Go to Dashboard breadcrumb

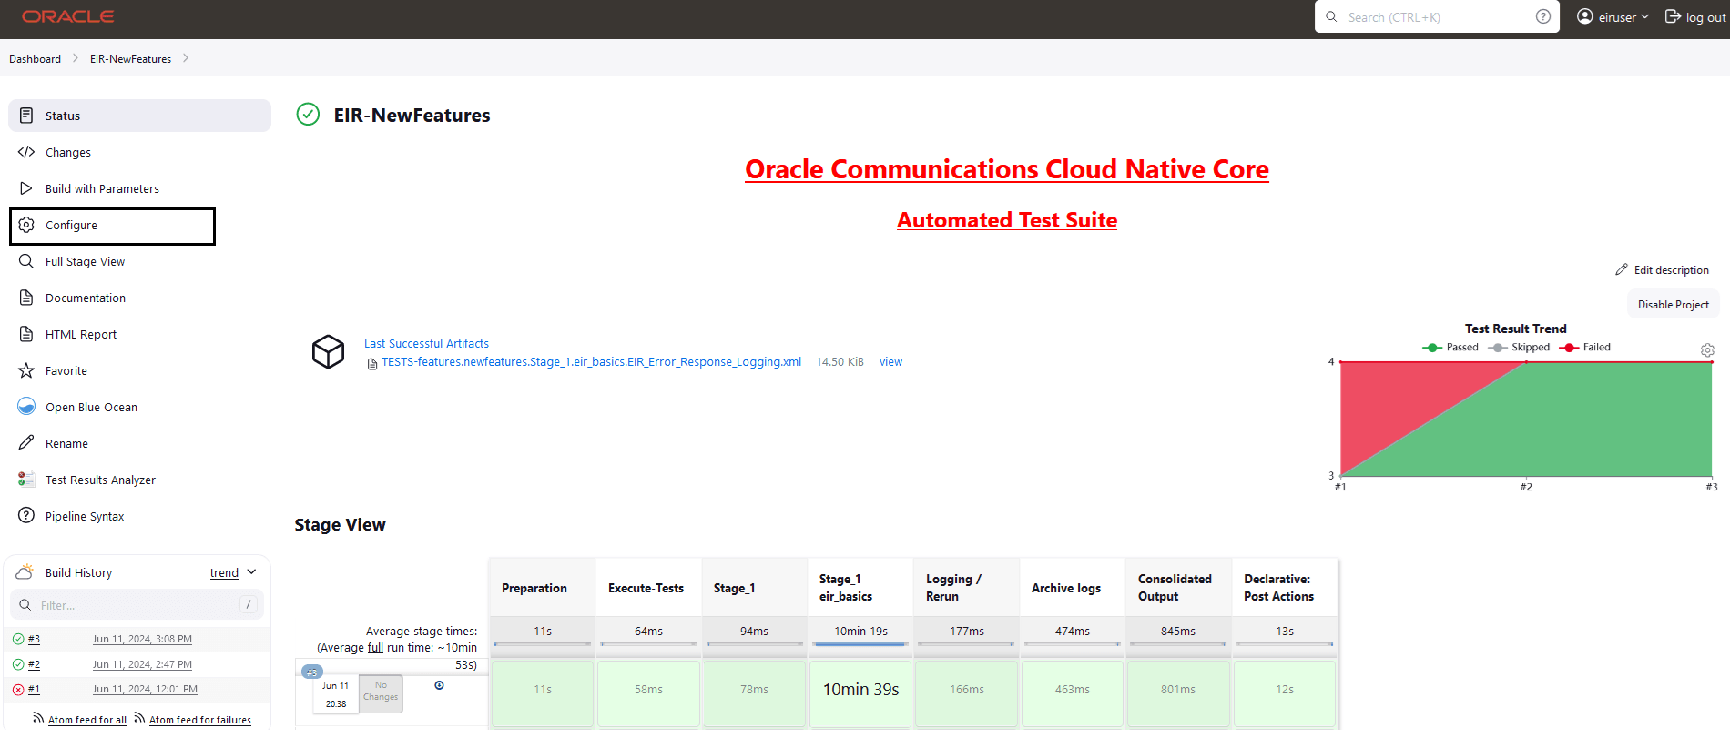(x=35, y=59)
